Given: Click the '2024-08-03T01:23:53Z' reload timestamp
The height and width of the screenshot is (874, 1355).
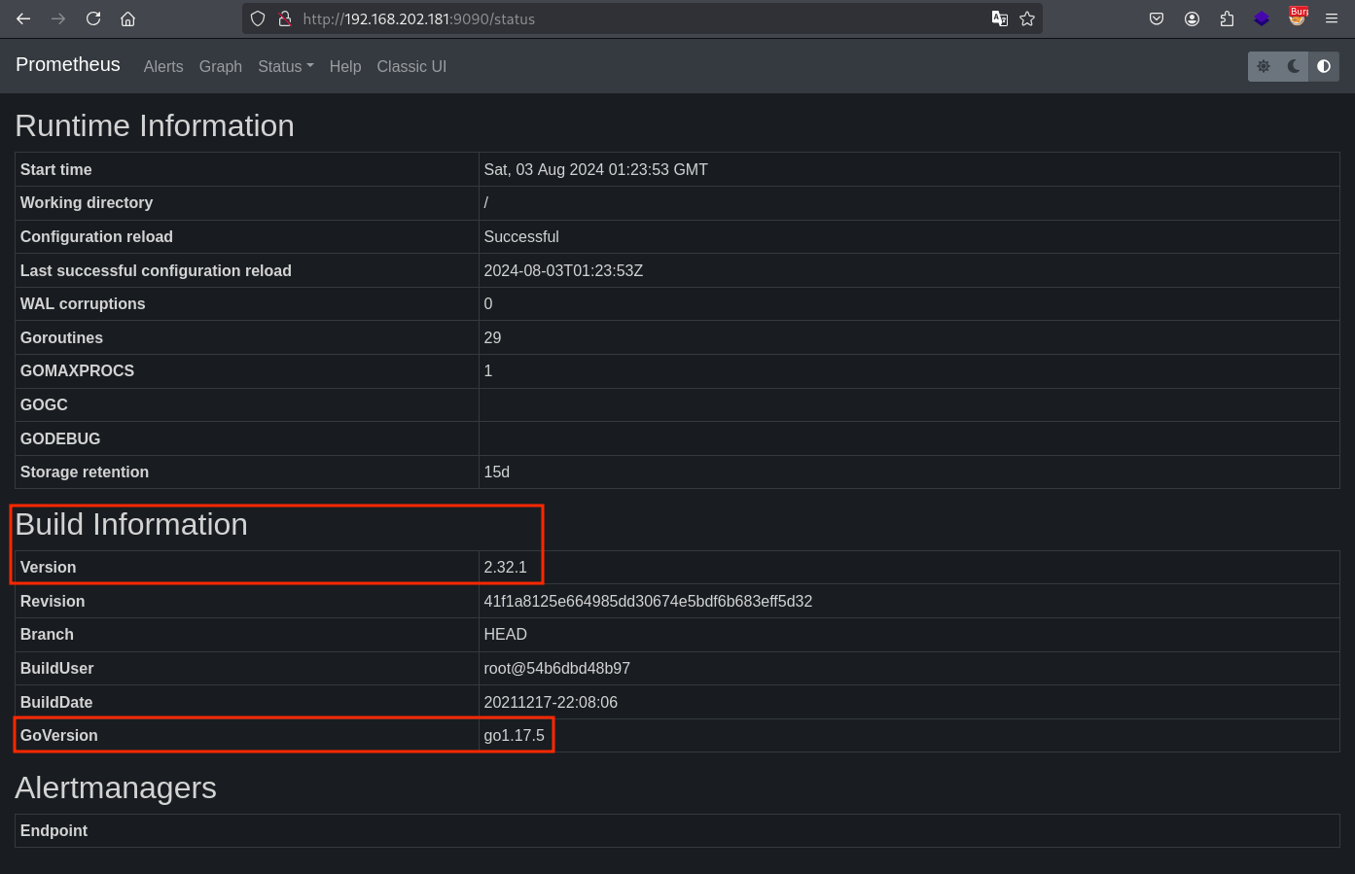Looking at the screenshot, I should point(563,270).
